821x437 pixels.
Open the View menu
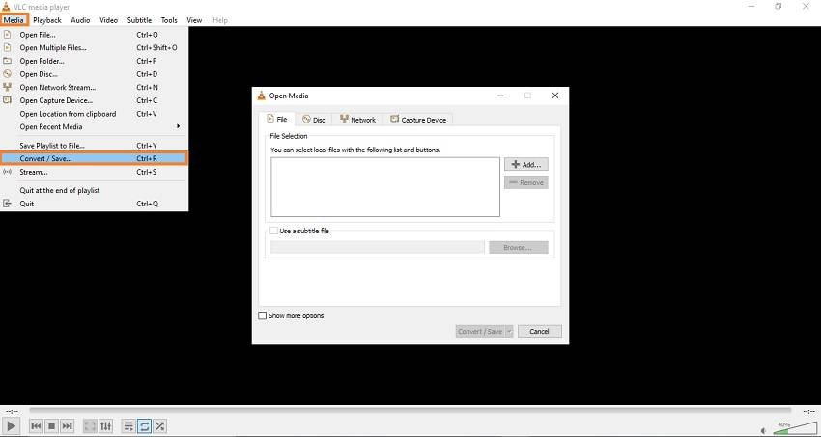click(194, 20)
